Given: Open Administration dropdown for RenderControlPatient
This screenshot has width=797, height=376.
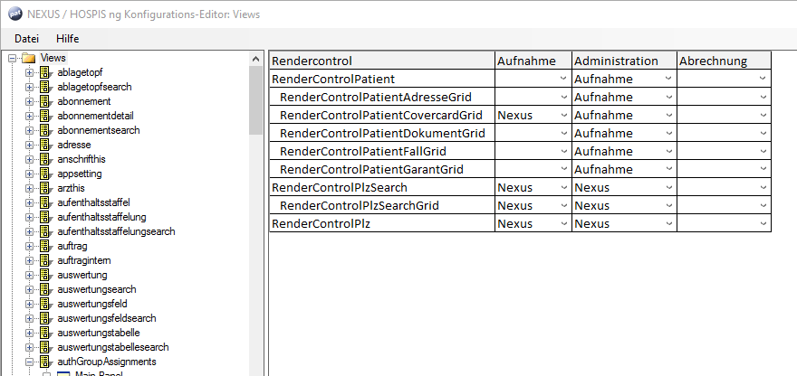Looking at the screenshot, I should [668, 79].
